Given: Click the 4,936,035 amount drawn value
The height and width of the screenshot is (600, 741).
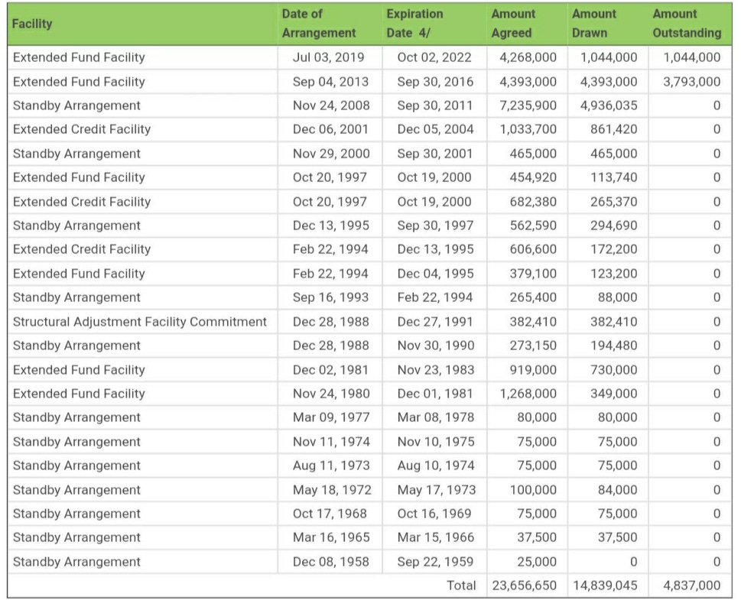Looking at the screenshot, I should point(609,105).
